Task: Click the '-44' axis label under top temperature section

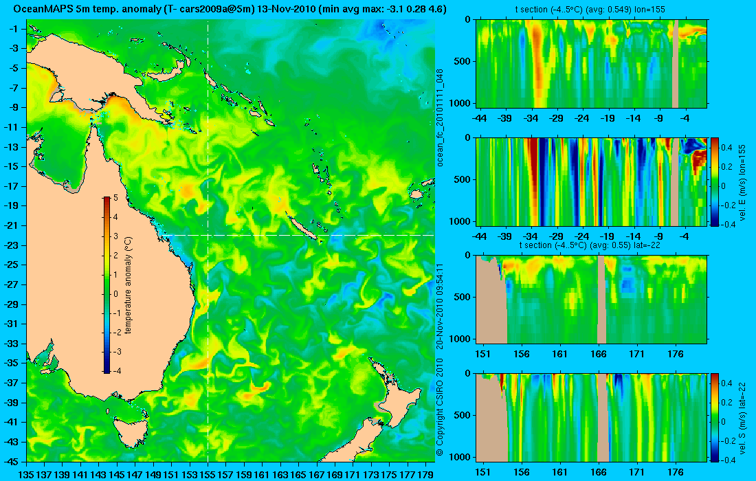Action: (x=479, y=118)
